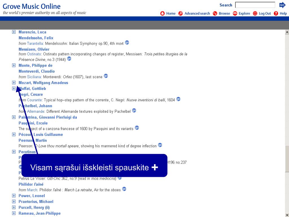Expand the Purcell, Henry (ii) entry
289x217 pixels.
(x=14, y=207)
